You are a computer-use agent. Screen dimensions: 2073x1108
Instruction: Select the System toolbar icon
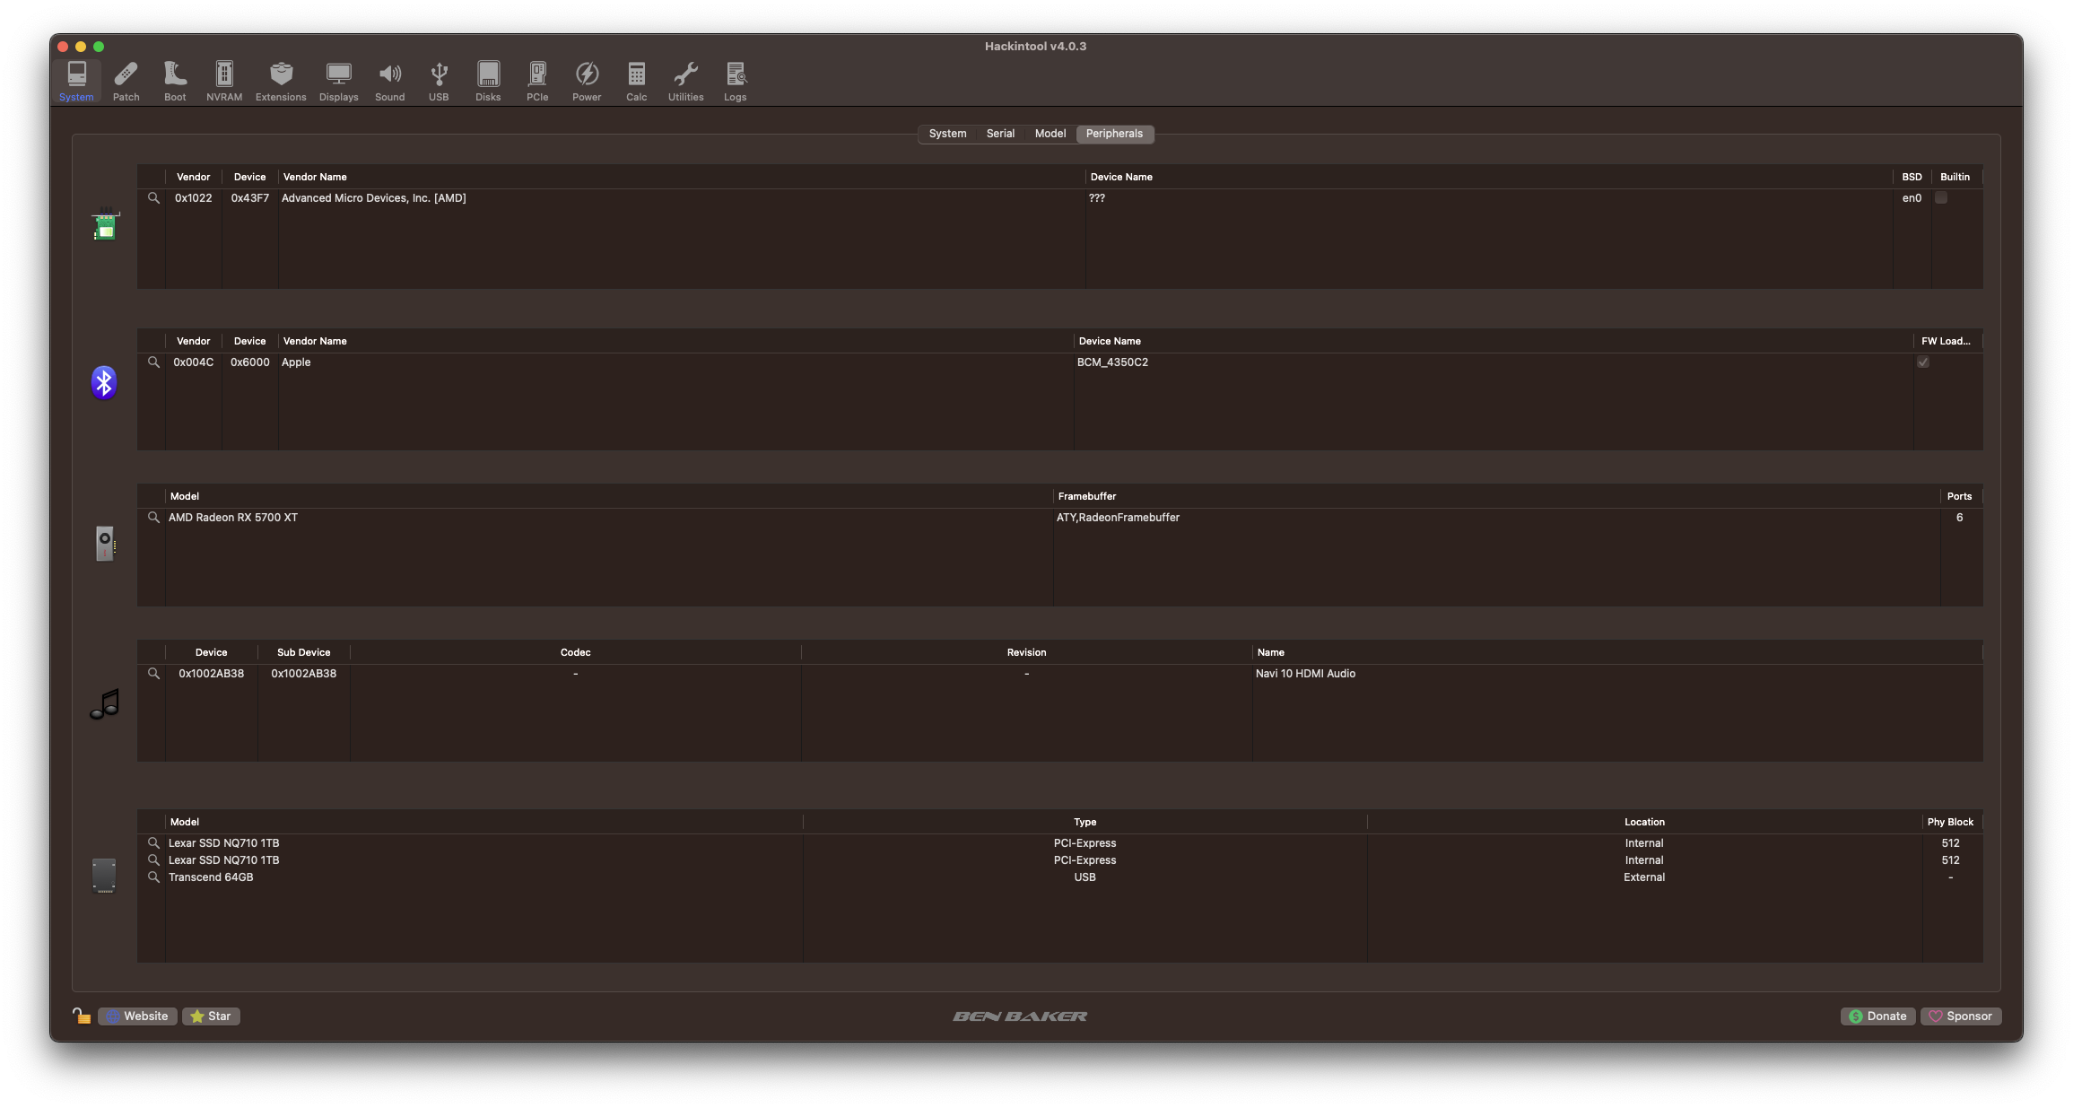[x=76, y=81]
